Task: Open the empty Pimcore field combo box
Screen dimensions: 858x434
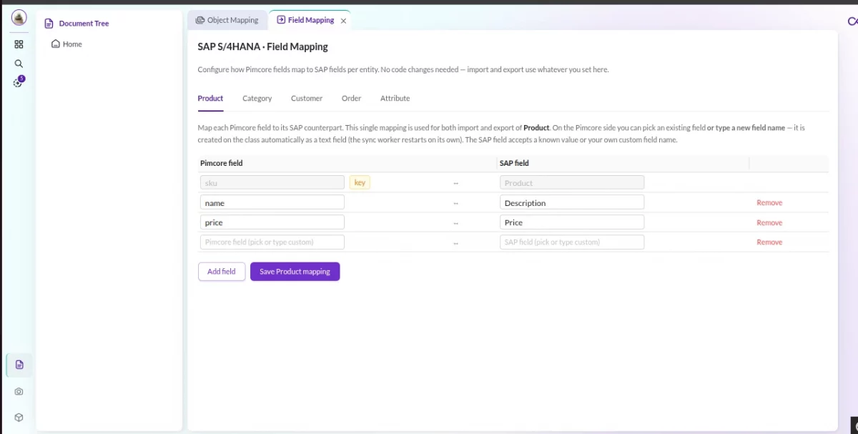Action: click(x=272, y=242)
